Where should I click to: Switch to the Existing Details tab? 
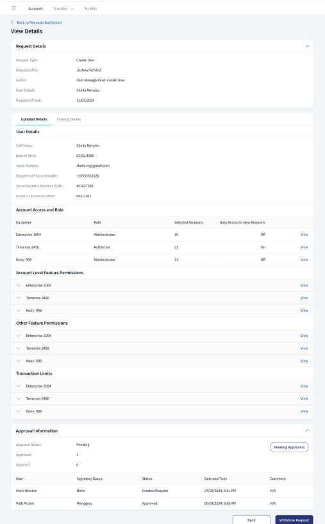click(69, 119)
